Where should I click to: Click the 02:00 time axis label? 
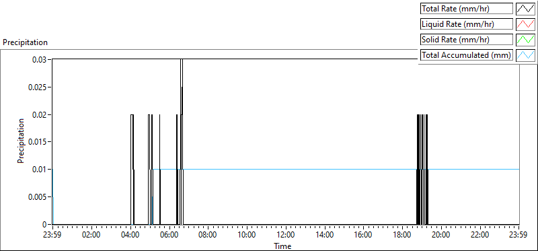(91, 236)
